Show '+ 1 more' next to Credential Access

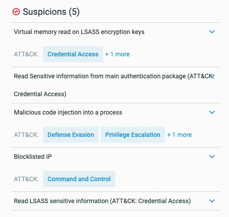coord(117,54)
